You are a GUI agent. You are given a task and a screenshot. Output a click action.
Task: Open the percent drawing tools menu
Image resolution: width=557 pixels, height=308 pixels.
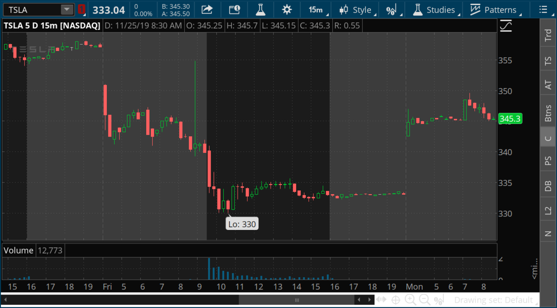click(x=391, y=10)
